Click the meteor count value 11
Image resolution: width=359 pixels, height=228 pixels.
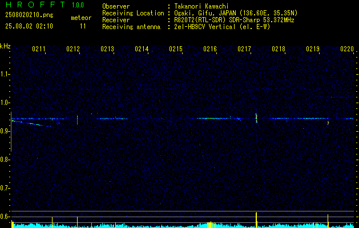click(83, 26)
